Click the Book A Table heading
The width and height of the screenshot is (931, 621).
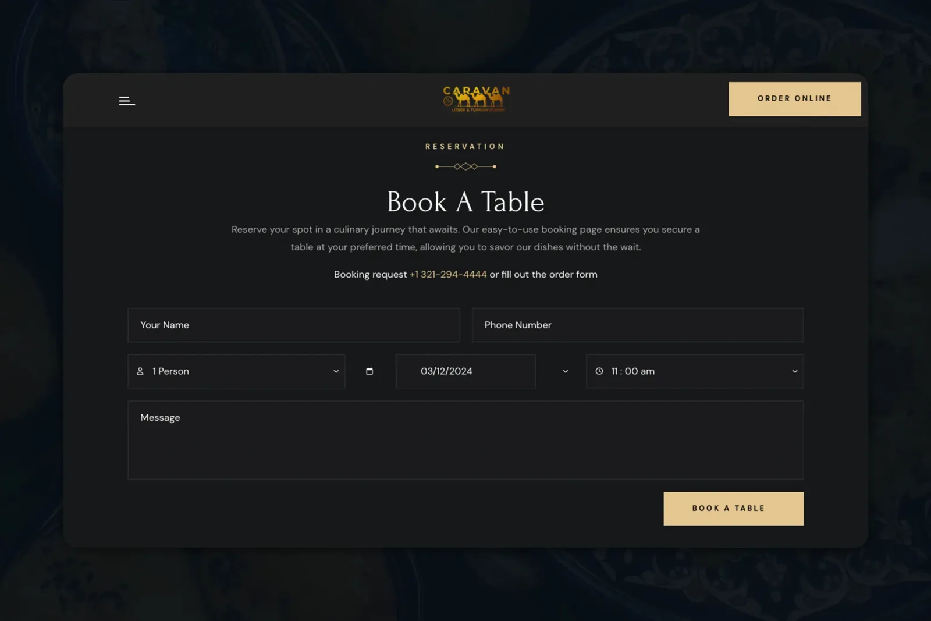pos(465,202)
